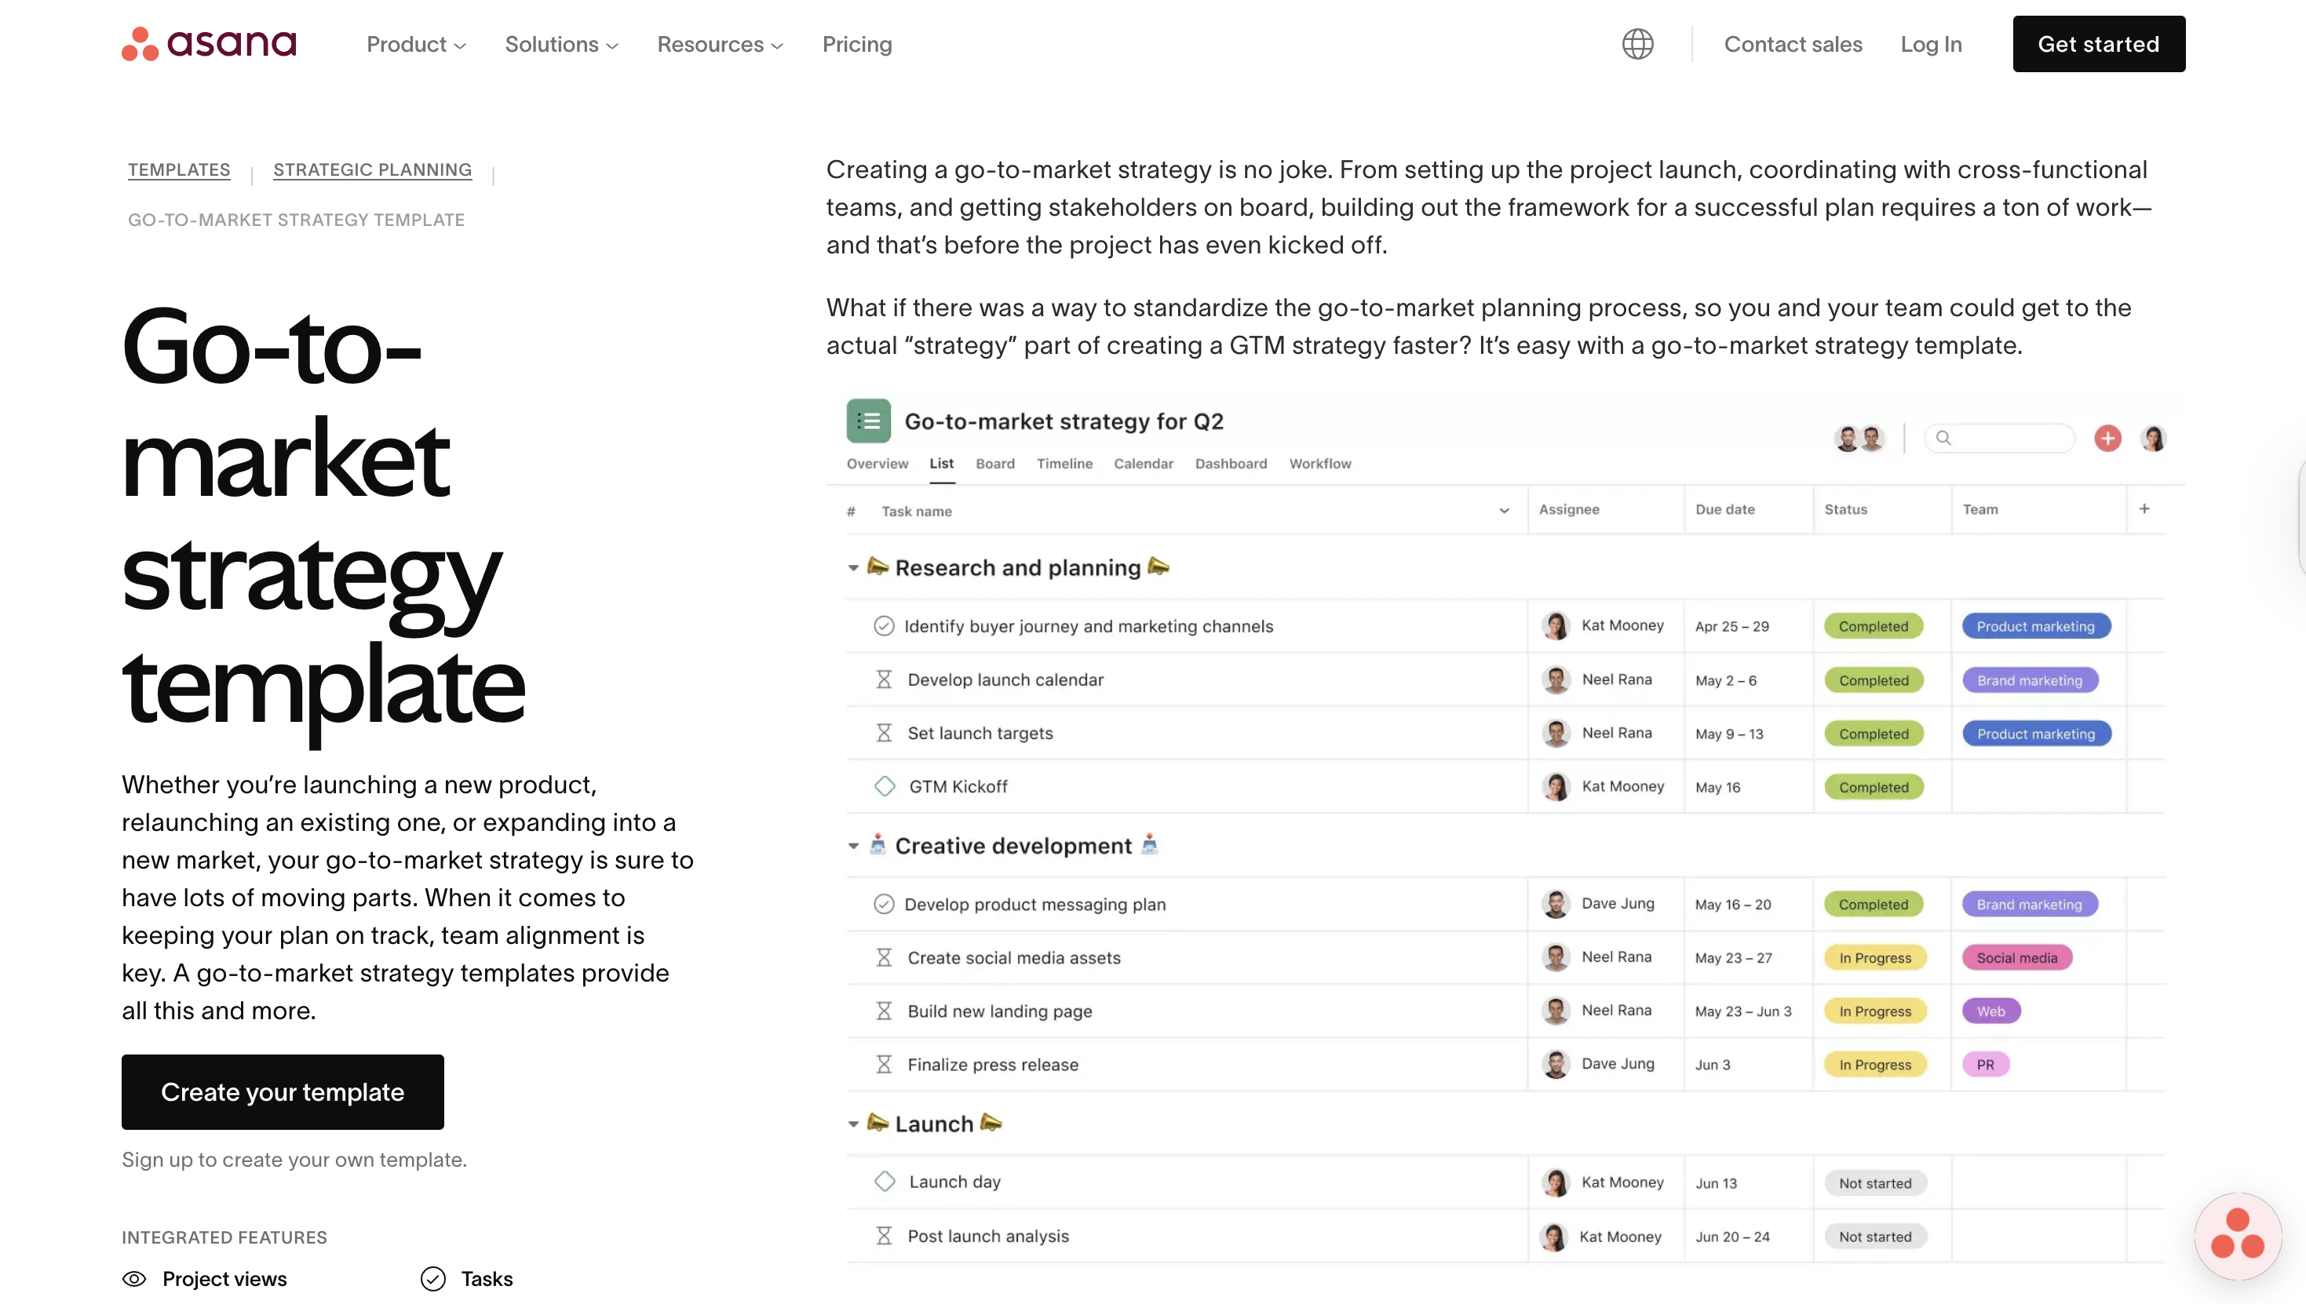The width and height of the screenshot is (2306, 1304).
Task: Click the Due date column header
Action: [x=1724, y=508]
